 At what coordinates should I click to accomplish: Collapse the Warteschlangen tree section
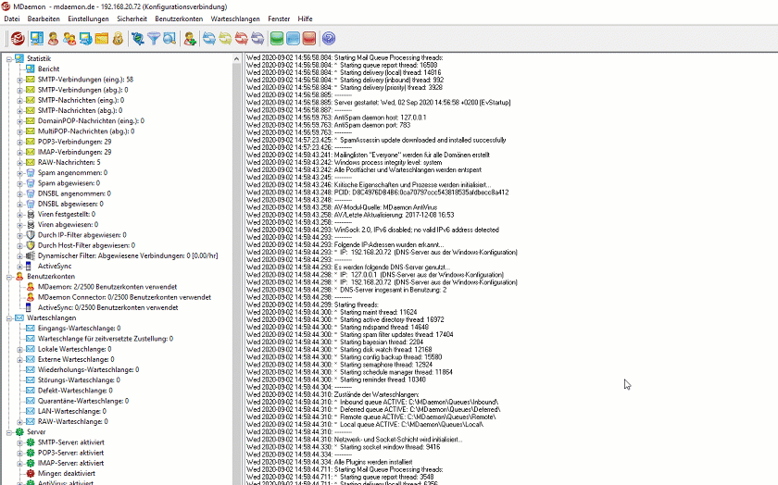(7, 317)
